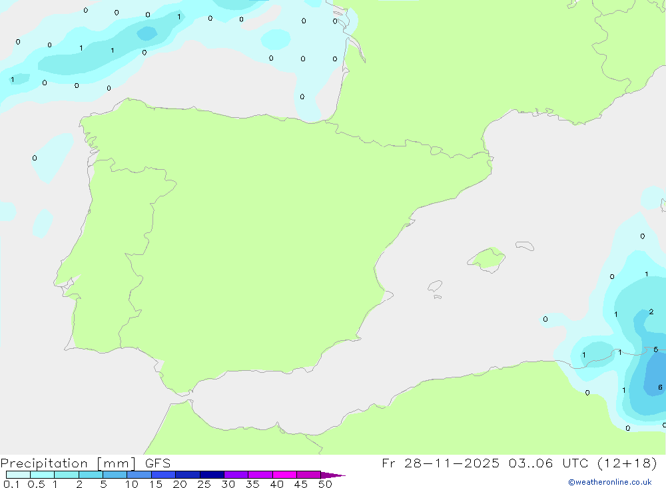
Task: Click the '0.5' legend scale label
Action: click(x=36, y=484)
